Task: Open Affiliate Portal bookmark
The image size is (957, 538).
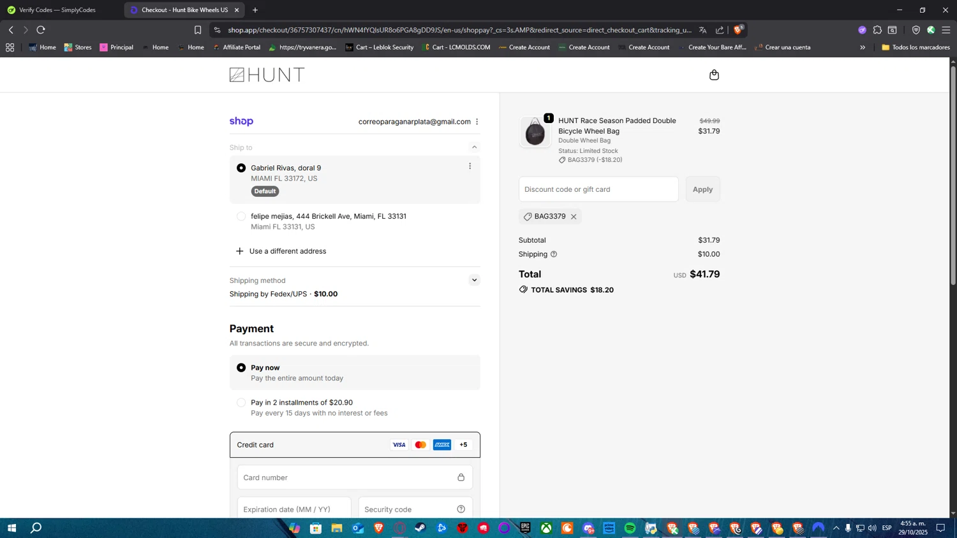Action: point(236,47)
